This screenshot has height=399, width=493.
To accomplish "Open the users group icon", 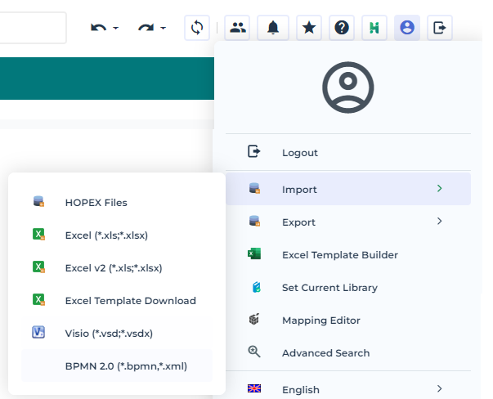I will (x=238, y=28).
